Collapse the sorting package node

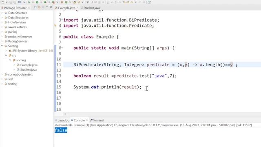[10, 60]
